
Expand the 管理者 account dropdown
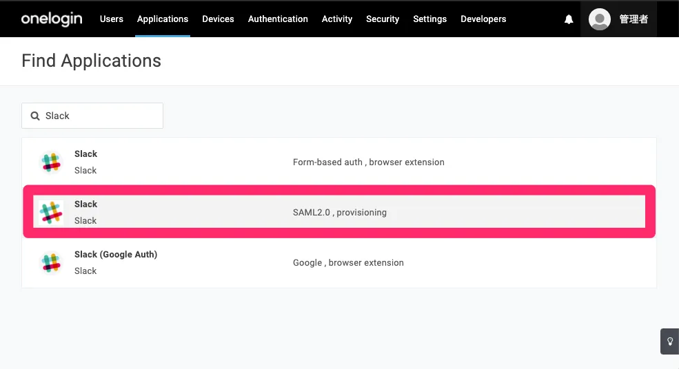(x=634, y=19)
